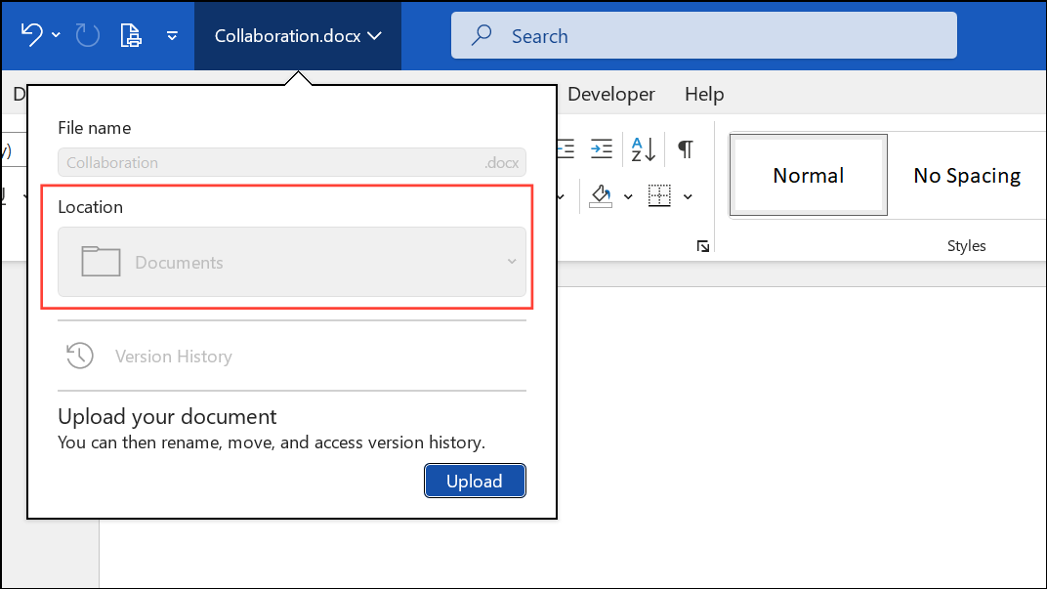Click the Upload button

[x=475, y=481]
